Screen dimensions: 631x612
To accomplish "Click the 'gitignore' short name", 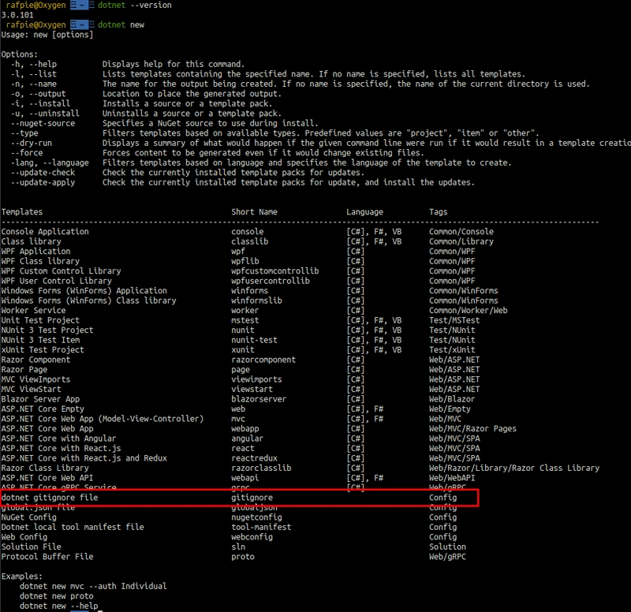I will click(252, 498).
